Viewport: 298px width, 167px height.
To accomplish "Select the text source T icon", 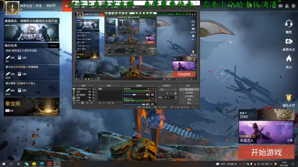I will click(x=74, y=92).
